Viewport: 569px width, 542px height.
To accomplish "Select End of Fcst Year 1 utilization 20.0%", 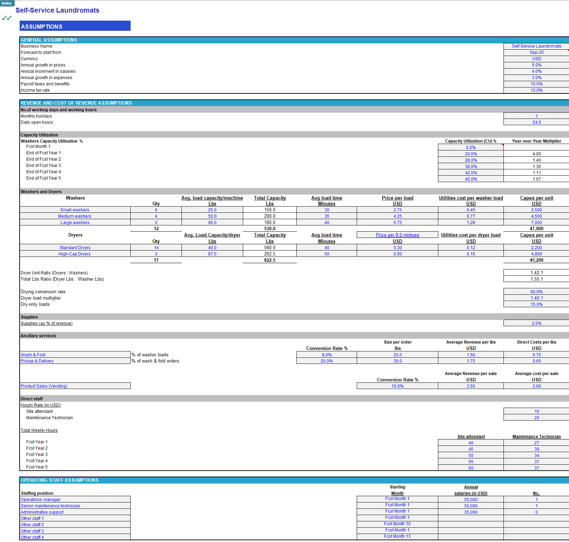I will click(471, 154).
